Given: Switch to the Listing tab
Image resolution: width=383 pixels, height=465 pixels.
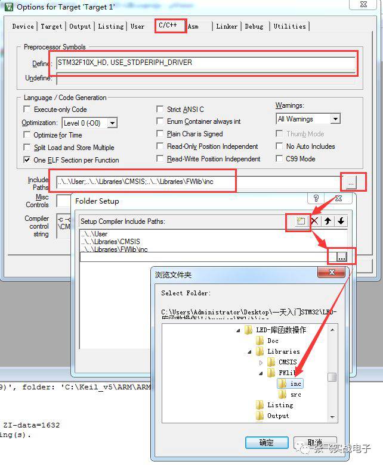Looking at the screenshot, I should pos(111,26).
